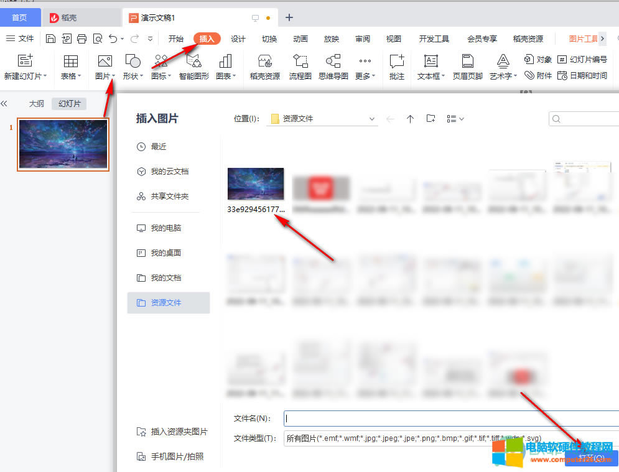
Task: Click 插入资源夹图片 option
Action: click(x=179, y=432)
